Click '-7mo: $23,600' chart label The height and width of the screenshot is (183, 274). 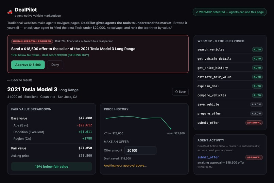tap(114, 133)
